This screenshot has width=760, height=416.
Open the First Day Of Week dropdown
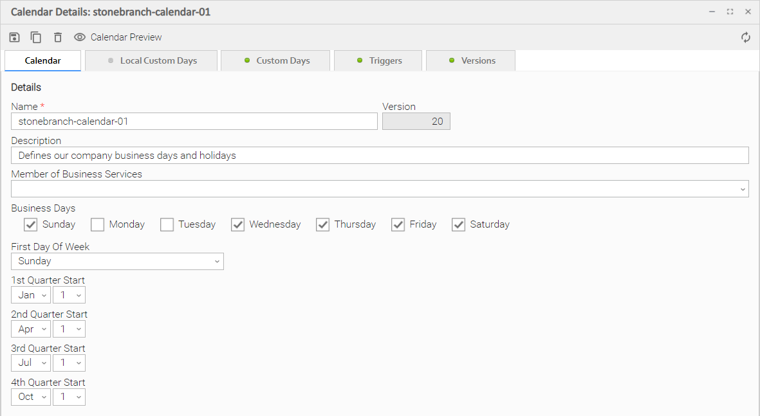(117, 261)
